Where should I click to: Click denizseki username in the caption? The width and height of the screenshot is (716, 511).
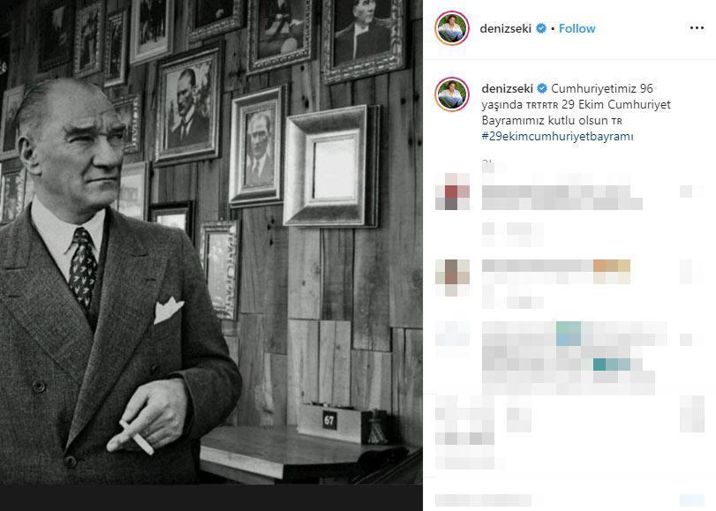click(x=508, y=88)
